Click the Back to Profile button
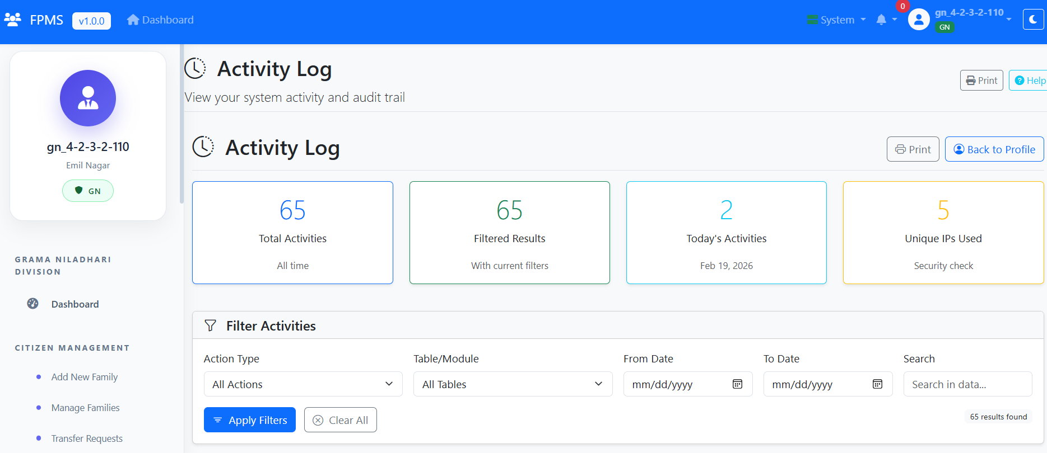1047x453 pixels. point(994,149)
